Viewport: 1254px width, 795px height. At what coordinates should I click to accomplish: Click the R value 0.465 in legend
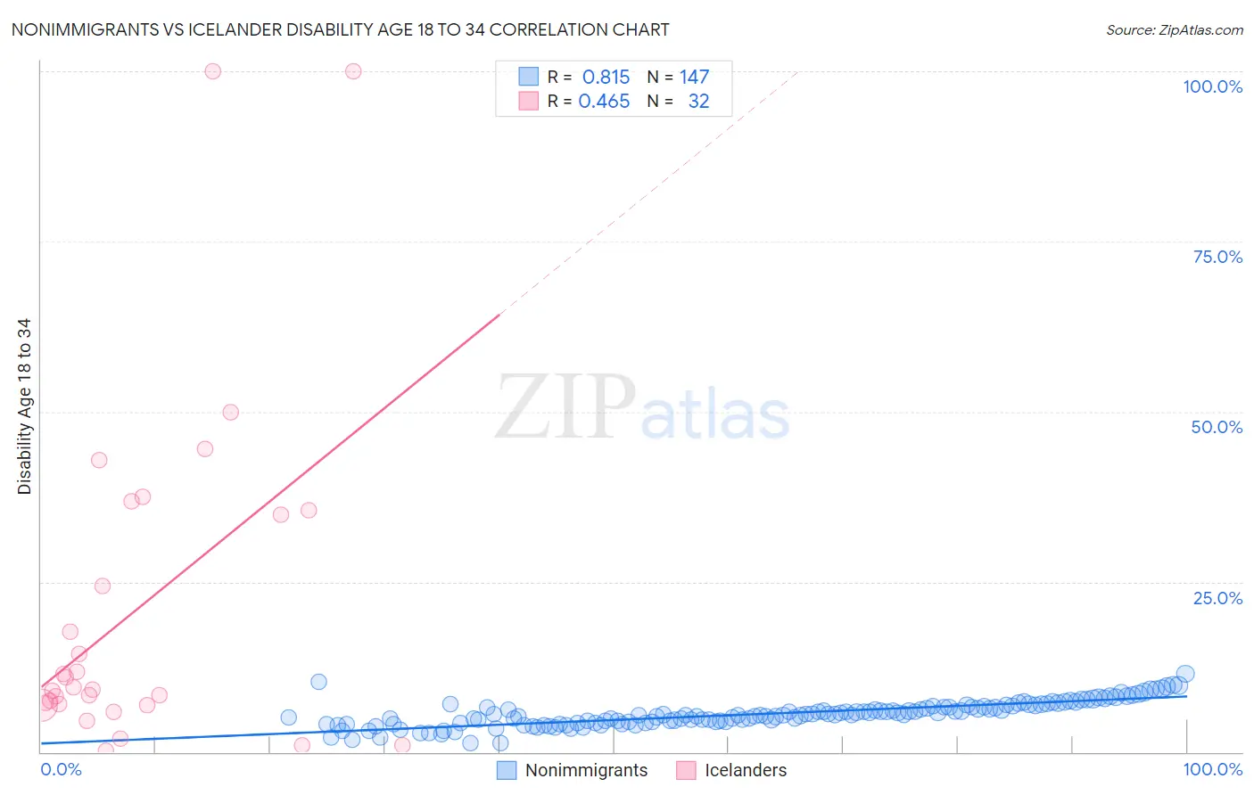click(x=604, y=101)
